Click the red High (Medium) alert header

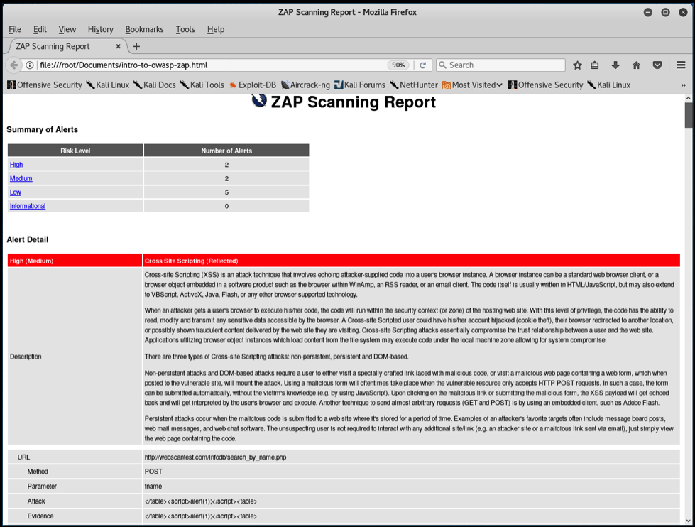[75, 261]
